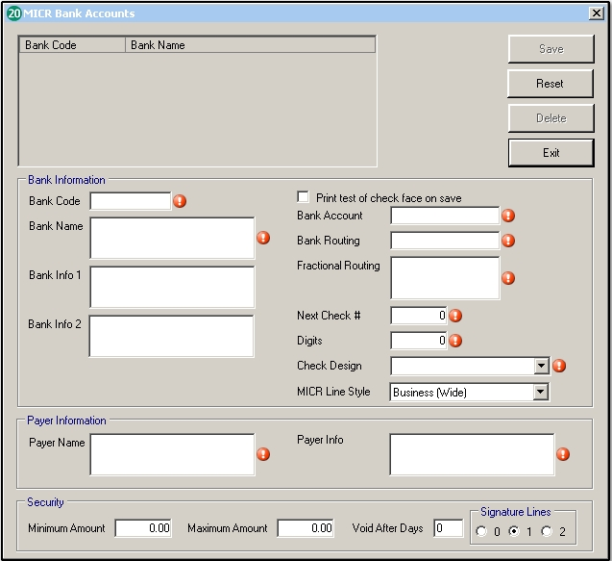
Task: Click the error icon beside Check Design
Action: (559, 366)
